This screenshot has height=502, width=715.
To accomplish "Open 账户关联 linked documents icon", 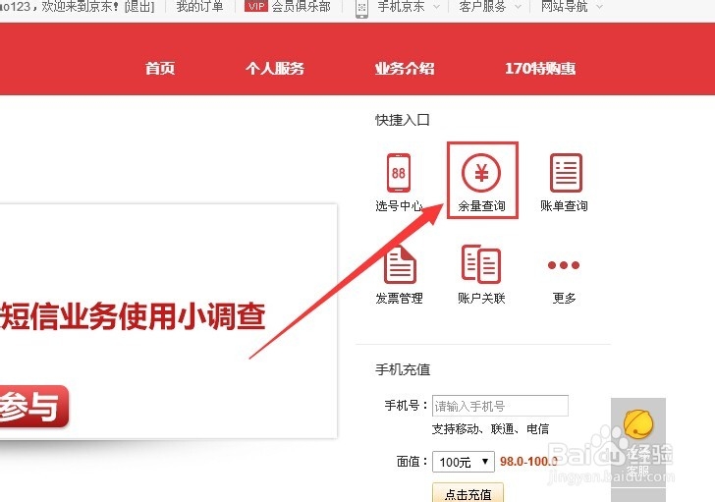I will [481, 264].
